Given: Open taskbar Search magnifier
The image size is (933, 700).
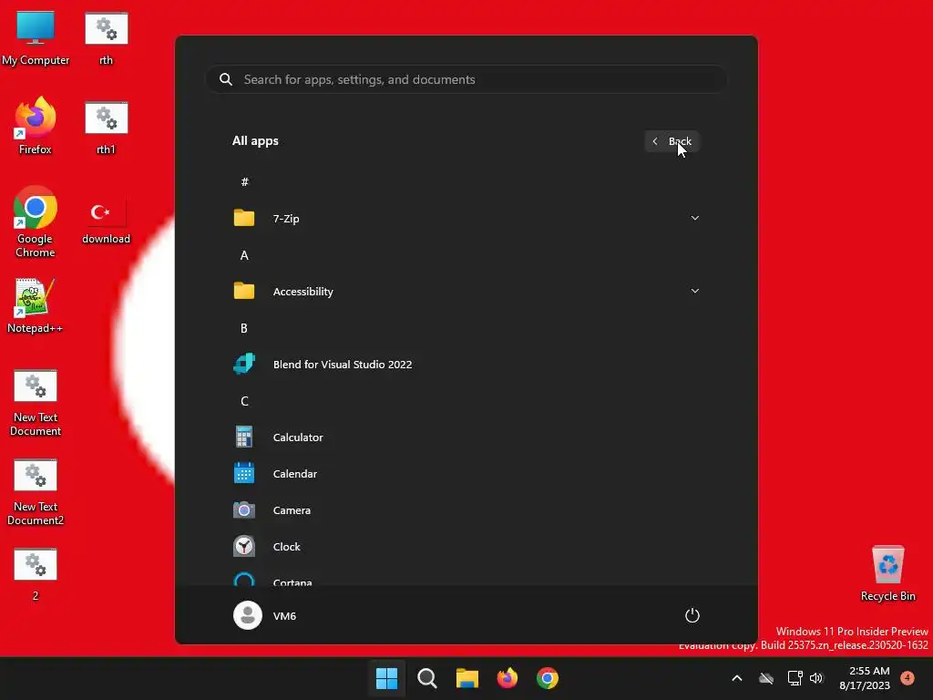Looking at the screenshot, I should 426,678.
